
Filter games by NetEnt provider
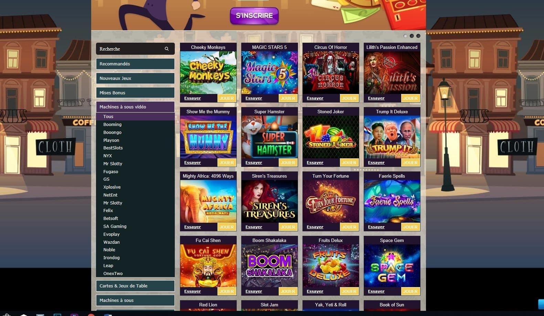coord(110,195)
